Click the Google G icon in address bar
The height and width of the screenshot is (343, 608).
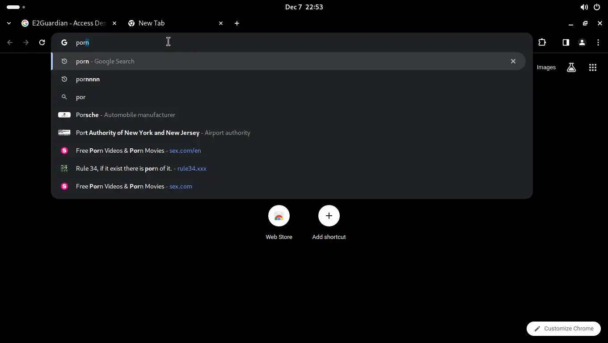[64, 42]
